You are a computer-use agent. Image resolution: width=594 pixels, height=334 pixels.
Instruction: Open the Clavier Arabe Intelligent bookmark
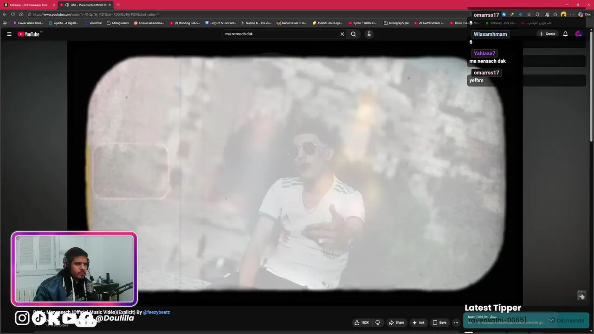pos(28,23)
